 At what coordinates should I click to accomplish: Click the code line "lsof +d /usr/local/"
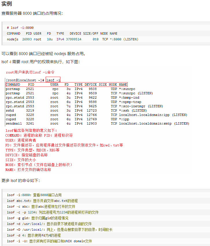(x=49, y=224)
